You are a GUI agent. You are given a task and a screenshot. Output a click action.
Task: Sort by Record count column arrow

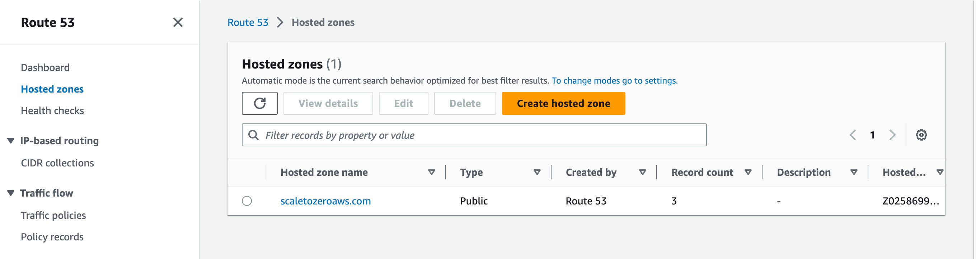coord(748,172)
